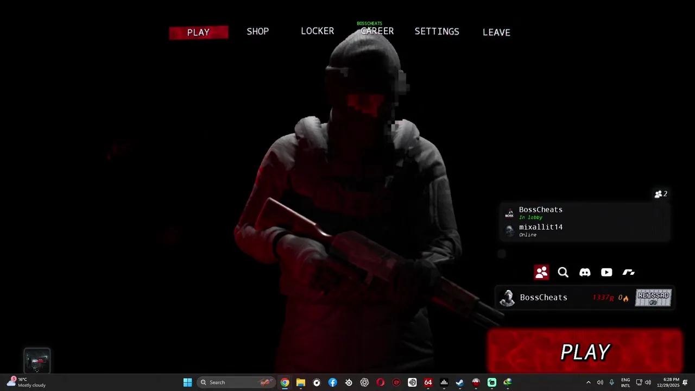Click the 1337 R currency balance
695x391 pixels.
603,298
